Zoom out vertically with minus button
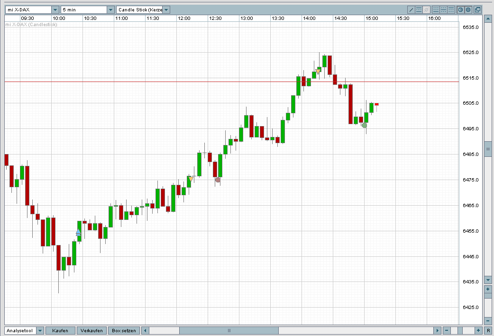The width and height of the screenshot is (494, 336). click(488, 321)
